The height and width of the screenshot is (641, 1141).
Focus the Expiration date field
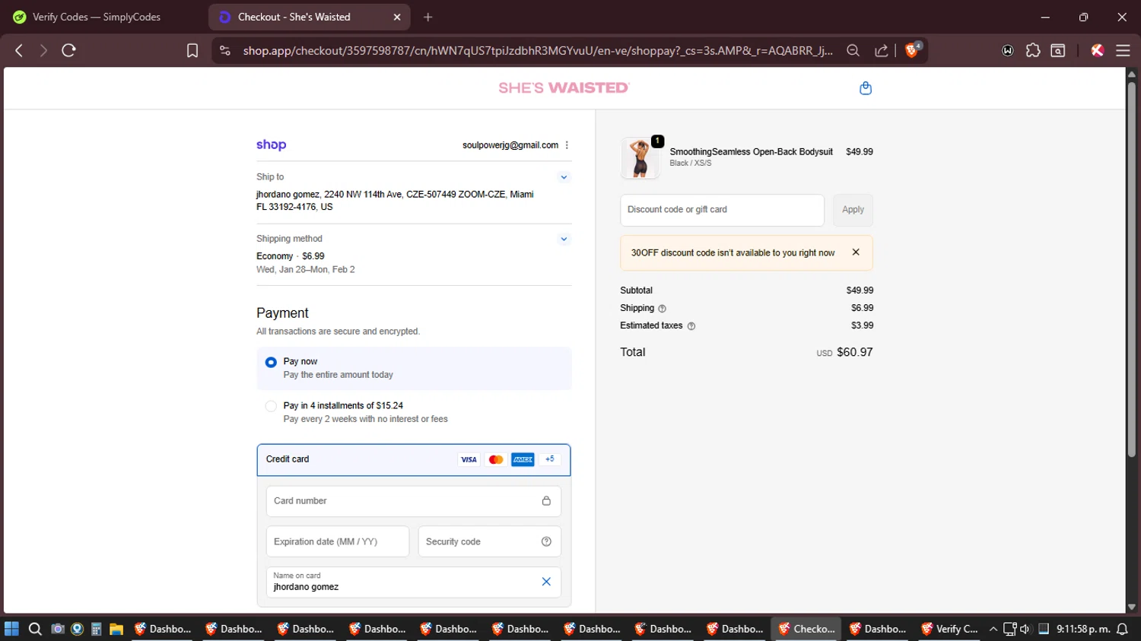(x=338, y=541)
